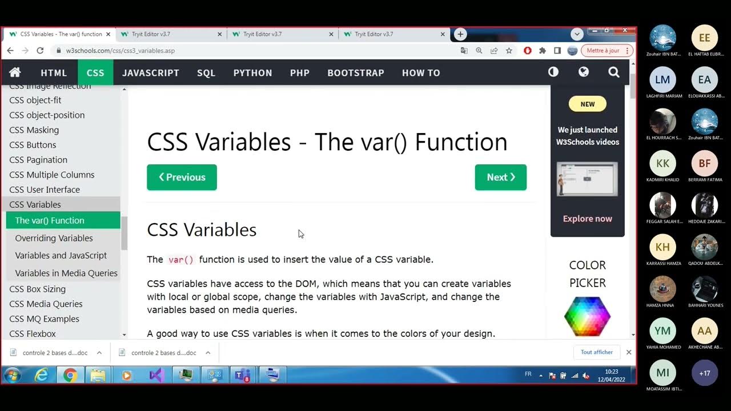Click Explore now in videos ad
Screen dimensions: 731x411
(x=587, y=219)
